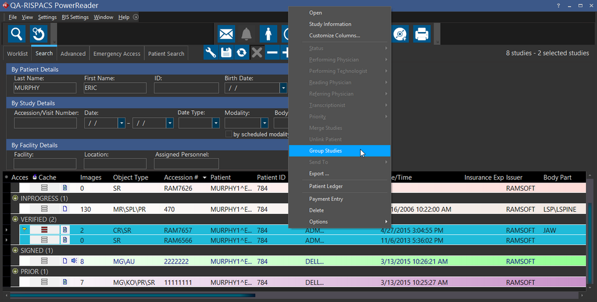Click the audio speaker icon in study 2222222

coord(74,261)
